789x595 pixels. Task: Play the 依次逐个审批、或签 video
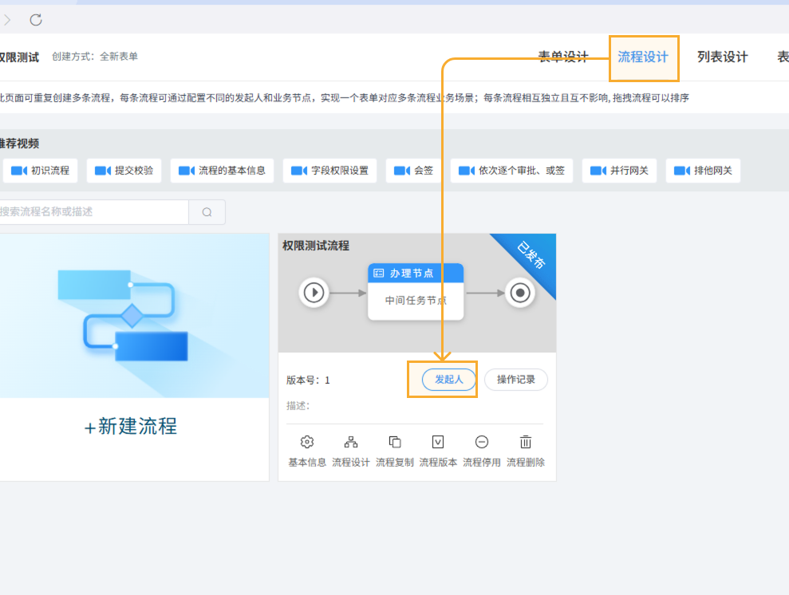[x=511, y=171]
